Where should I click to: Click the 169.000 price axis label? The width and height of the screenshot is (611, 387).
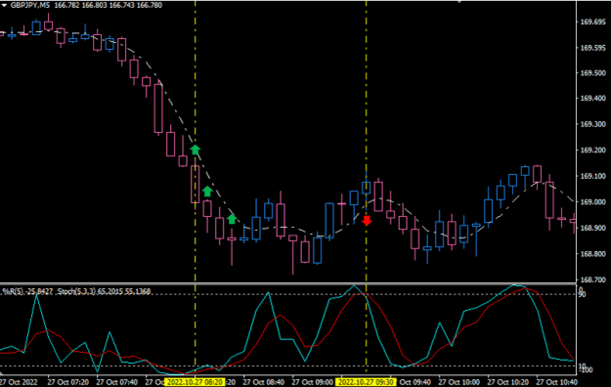593,202
